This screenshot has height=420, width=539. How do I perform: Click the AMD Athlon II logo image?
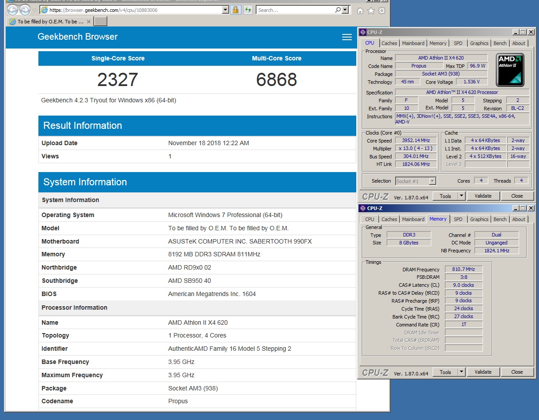click(510, 70)
